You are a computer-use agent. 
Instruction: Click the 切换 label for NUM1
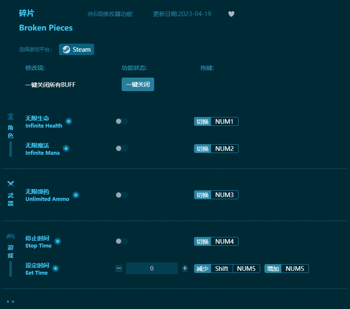click(203, 122)
